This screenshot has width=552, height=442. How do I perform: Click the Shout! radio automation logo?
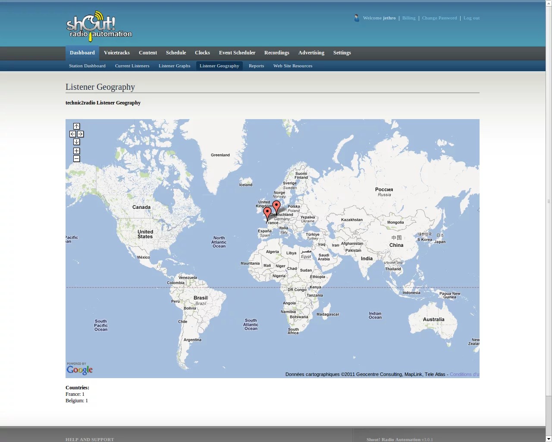[99, 27]
